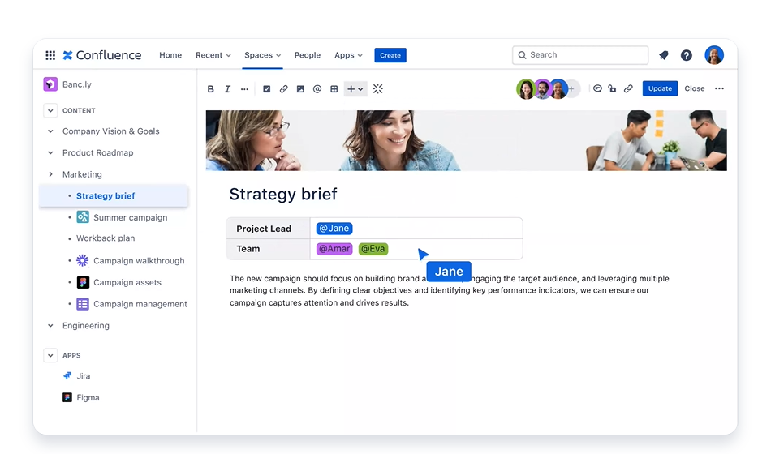Apply italic formatting
This screenshot has width=758, height=454.
[x=227, y=89]
